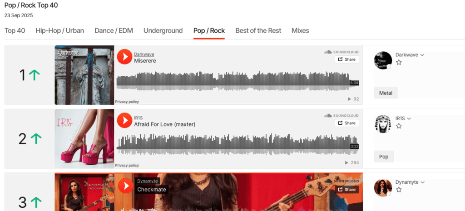Viewport: 465px width, 211px height.
Task: Expand the chevron next to Dynamyte name
Action: 423,182
